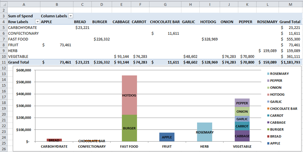Select the CABBAGE bar segment in chart

(242, 136)
